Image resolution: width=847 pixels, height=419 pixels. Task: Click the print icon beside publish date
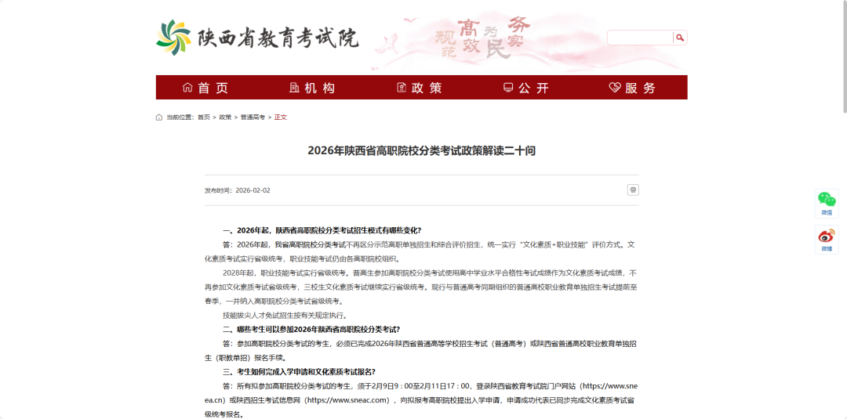633,190
